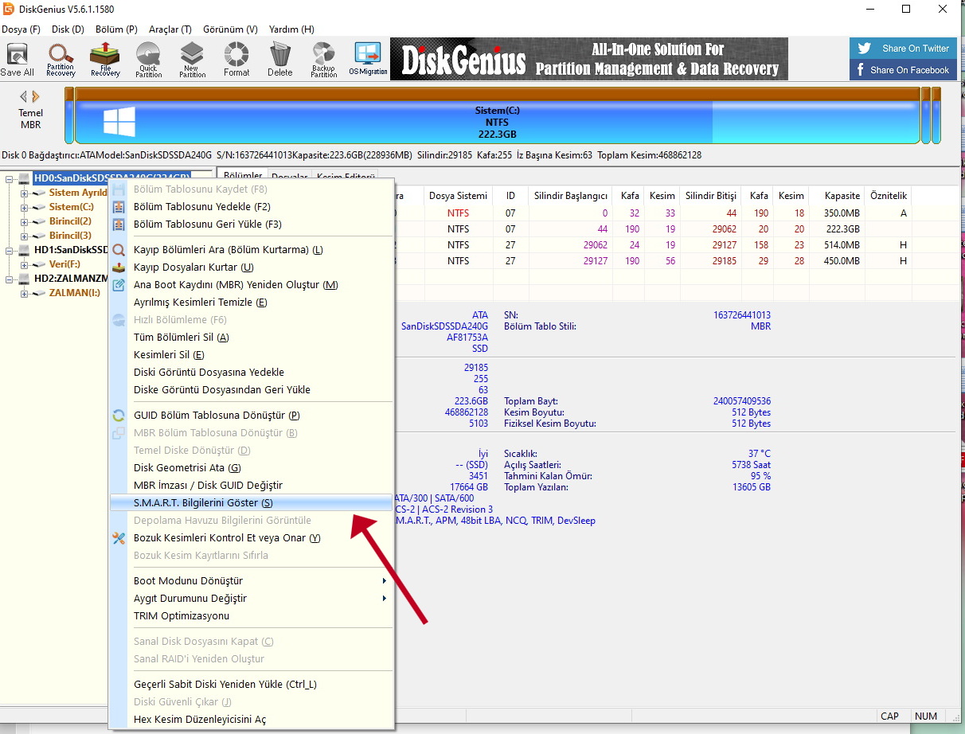Select Bölüm Tablosunu Yedekle (F2)

tap(252, 207)
